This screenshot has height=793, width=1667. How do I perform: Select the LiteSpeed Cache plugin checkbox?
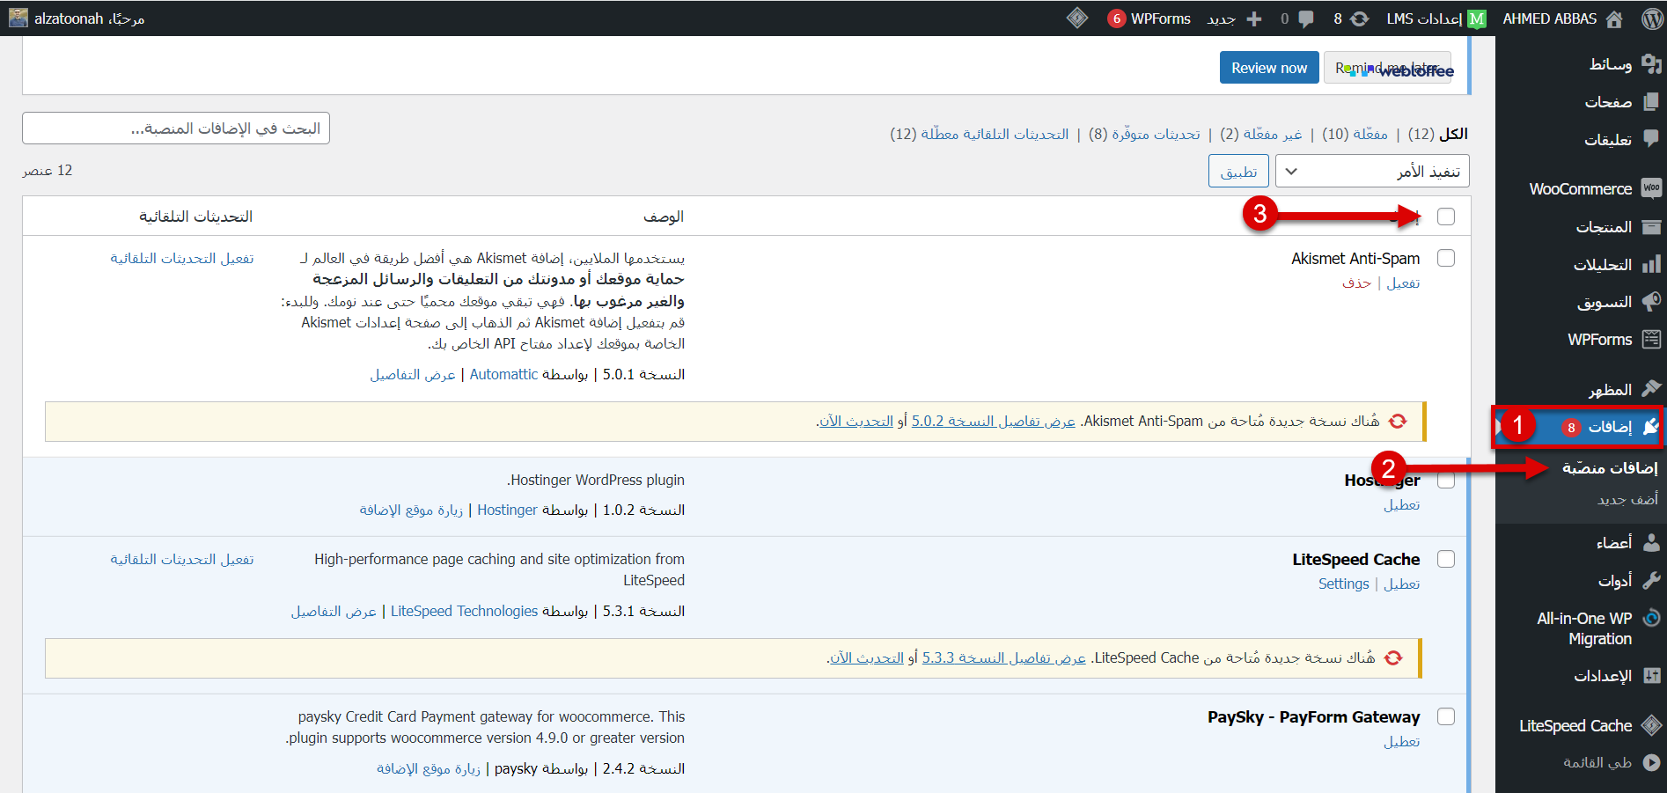pyautogui.click(x=1445, y=559)
